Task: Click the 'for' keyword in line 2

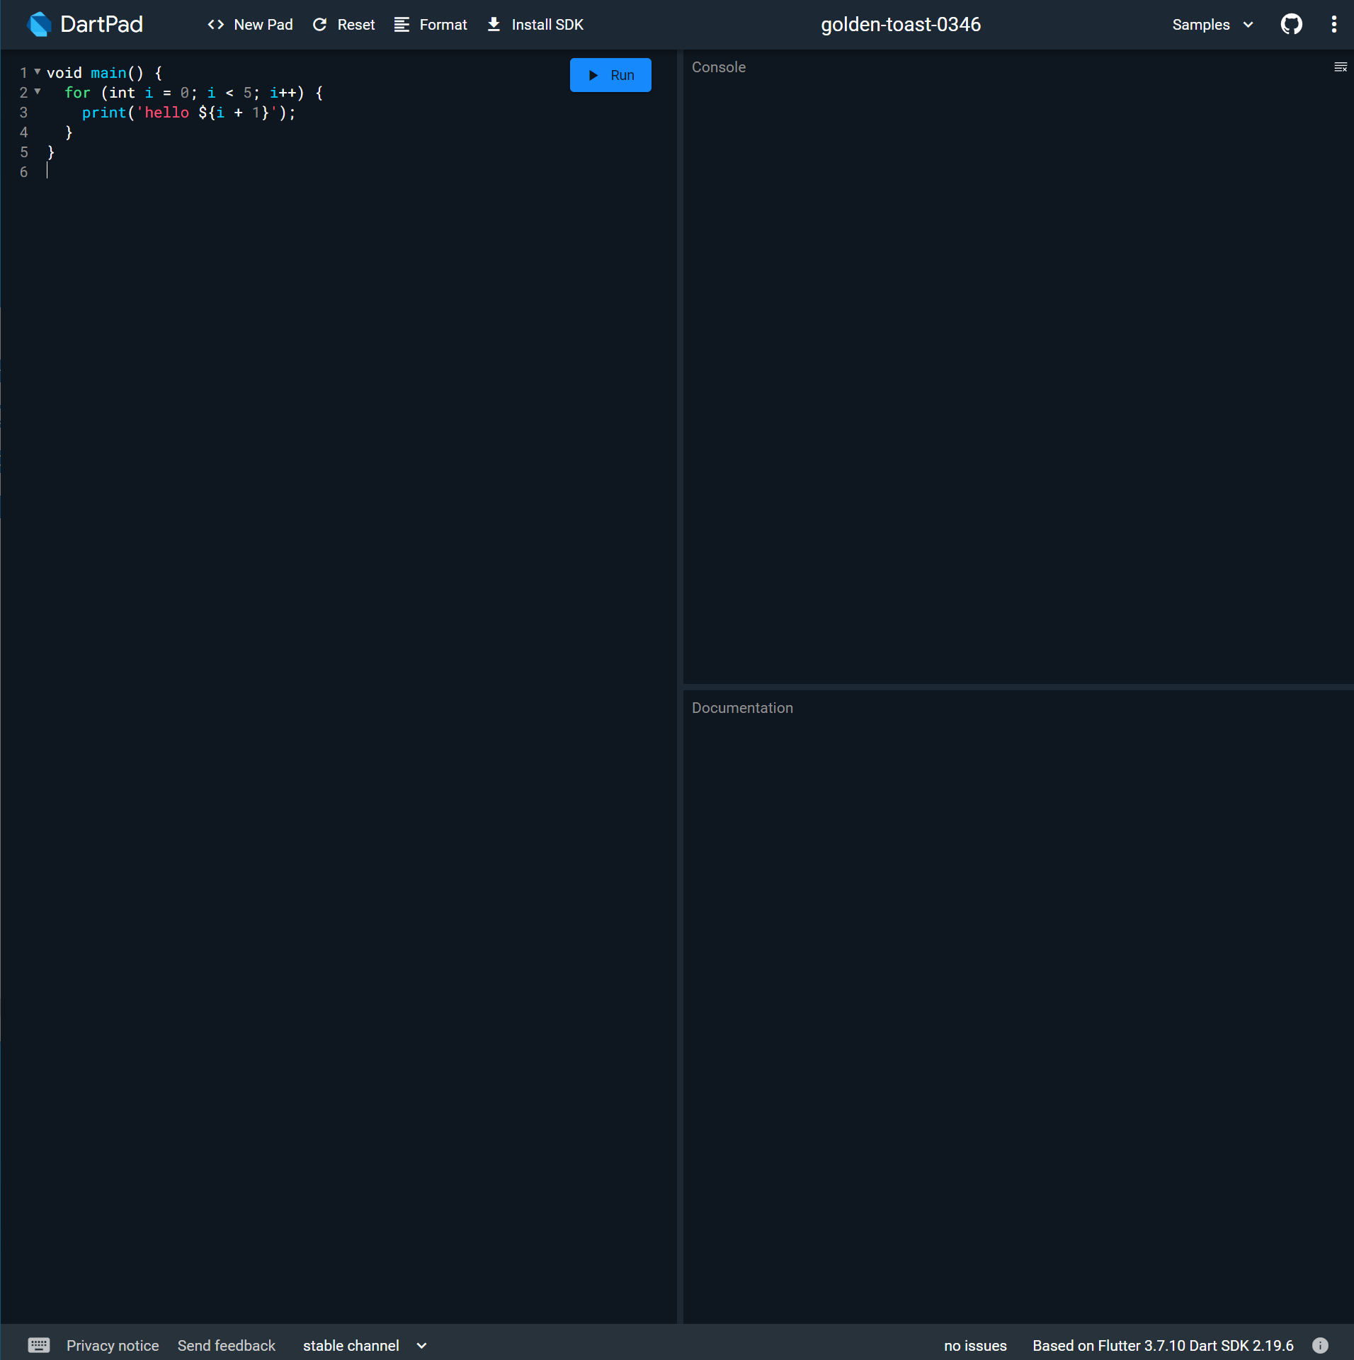Action: (x=78, y=93)
